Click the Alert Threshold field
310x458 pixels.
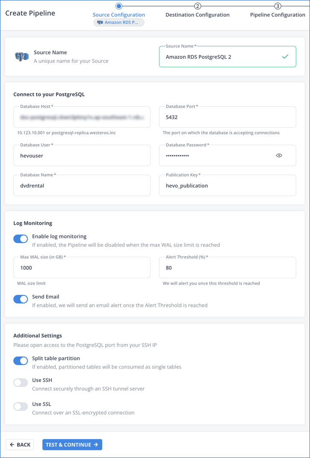[227, 268]
